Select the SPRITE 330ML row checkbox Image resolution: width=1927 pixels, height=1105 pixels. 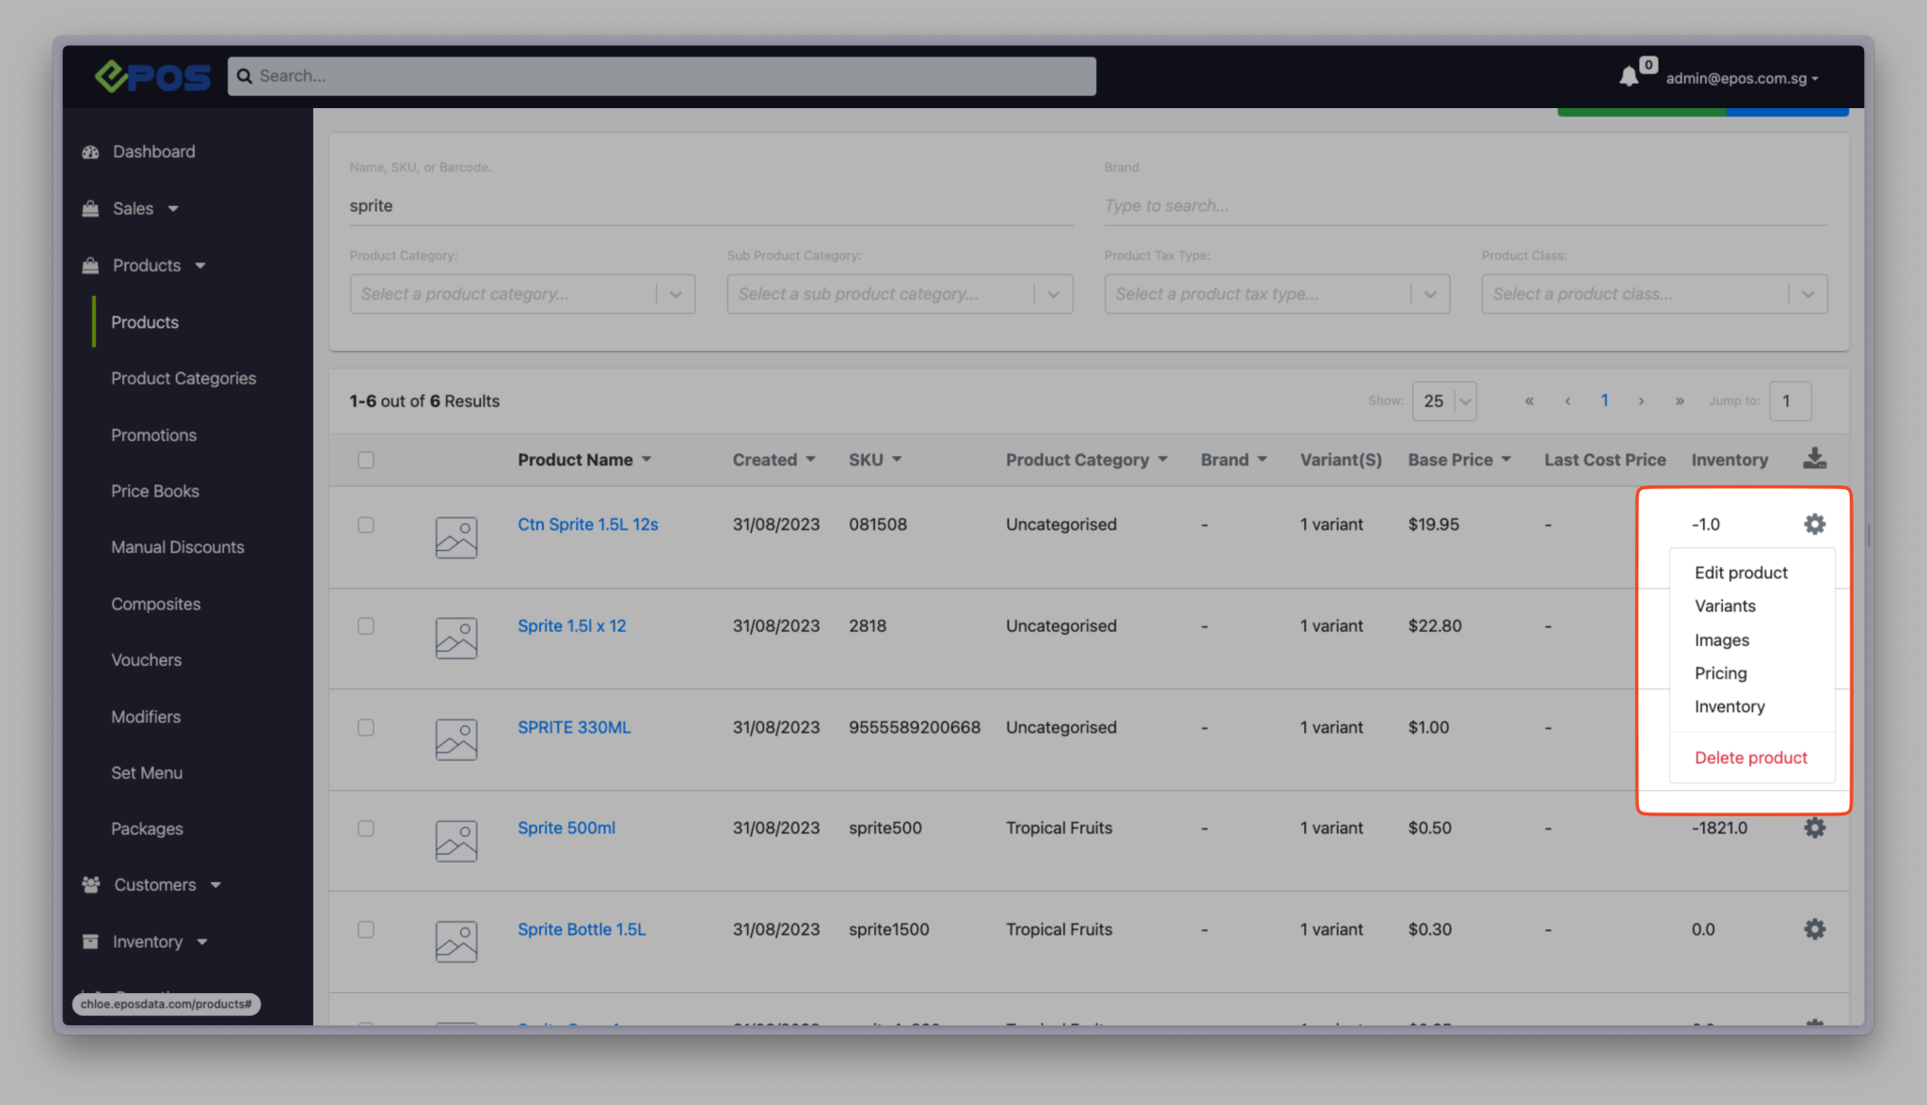pos(365,727)
